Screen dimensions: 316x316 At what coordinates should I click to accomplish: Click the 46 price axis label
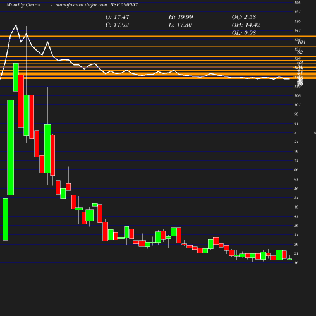pyautogui.click(x=296, y=207)
